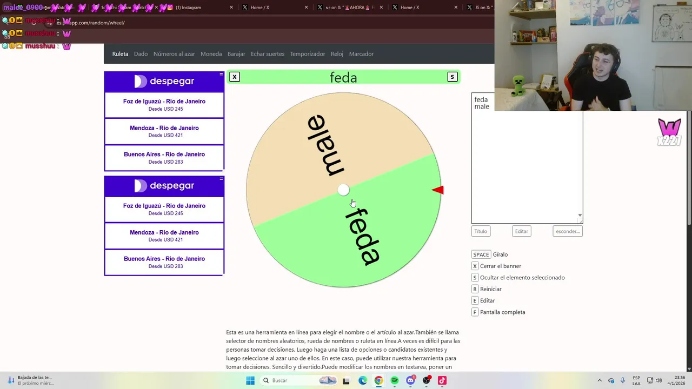Image resolution: width=692 pixels, height=389 pixels.
Task: Click the names box resize handle
Action: [580, 220]
